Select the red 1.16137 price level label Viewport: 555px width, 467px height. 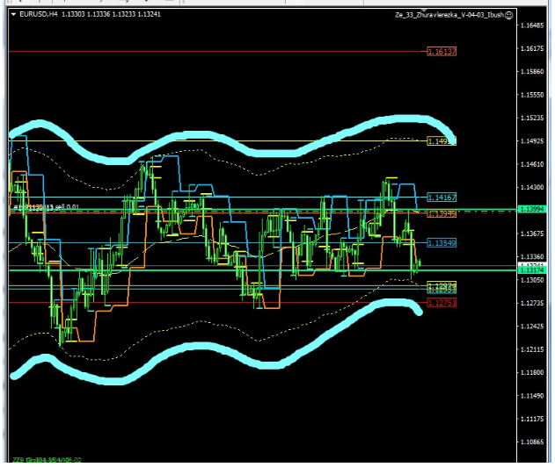(442, 52)
